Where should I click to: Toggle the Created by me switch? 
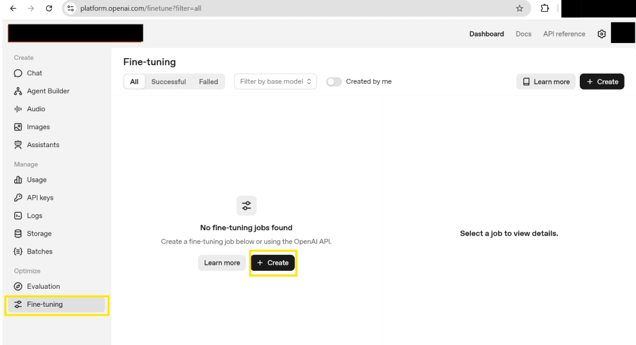pyautogui.click(x=334, y=82)
